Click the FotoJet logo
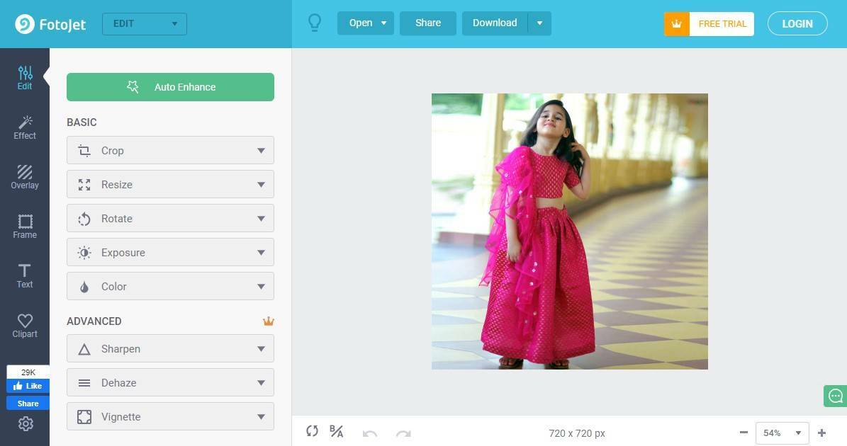The height and width of the screenshot is (446, 847). (x=50, y=24)
